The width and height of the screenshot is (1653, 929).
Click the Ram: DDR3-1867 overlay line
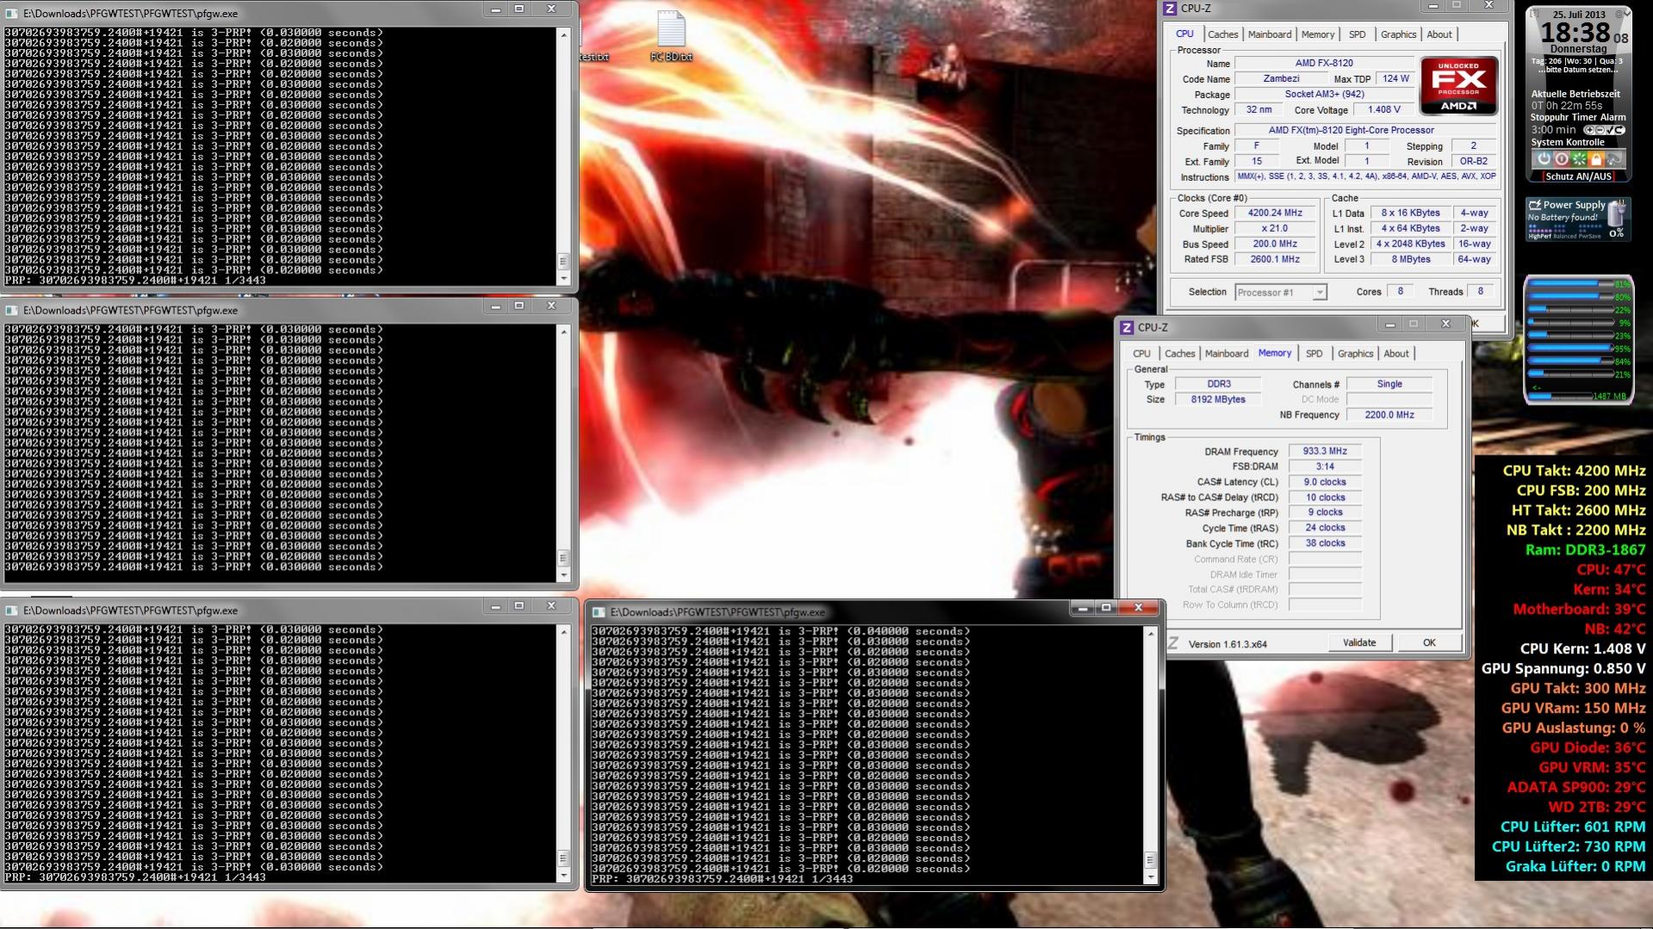click(1585, 549)
